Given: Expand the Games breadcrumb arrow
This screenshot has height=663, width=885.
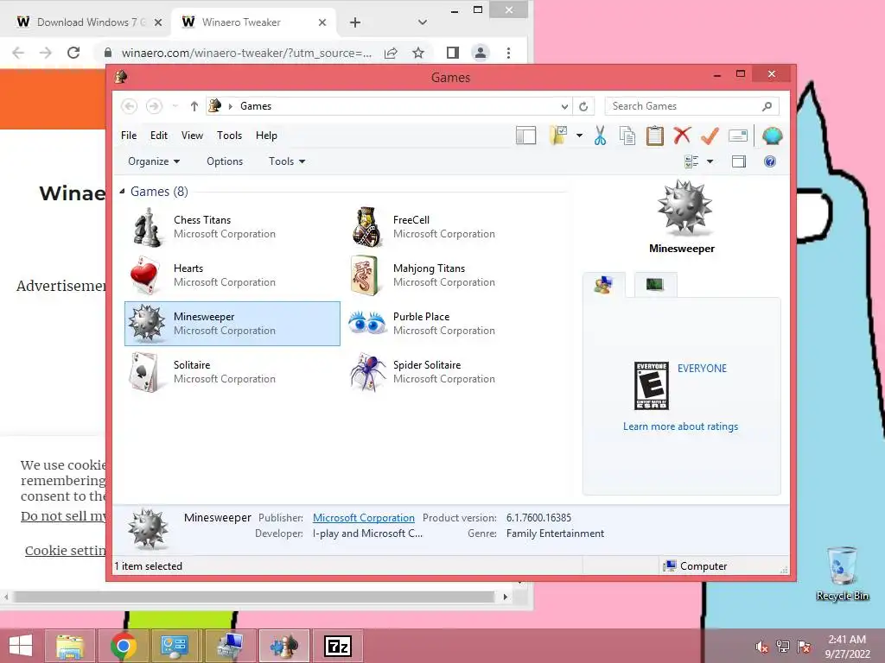Looking at the screenshot, I should point(230,106).
